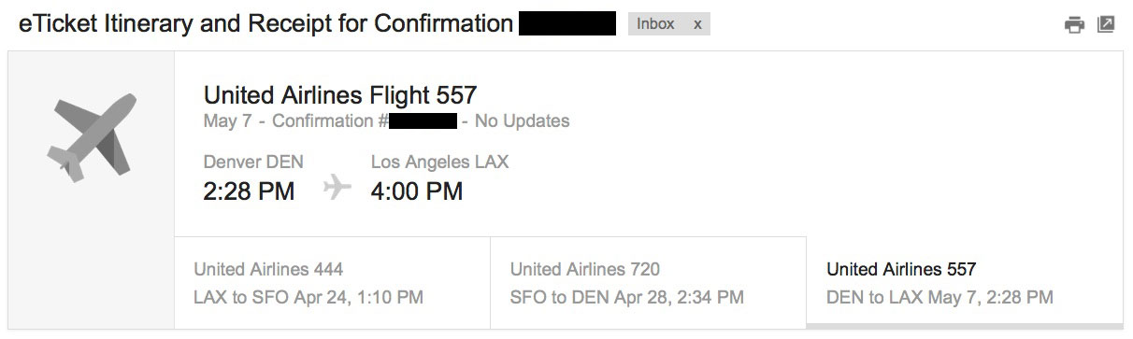Click the 2:28 PM departure time

249,191
